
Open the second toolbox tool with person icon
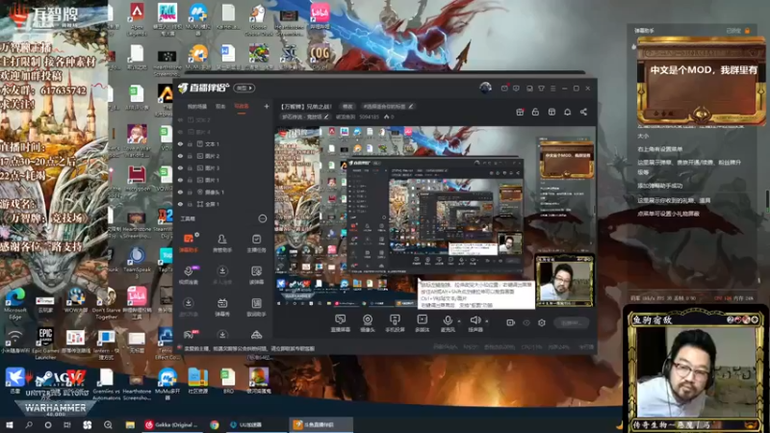pyautogui.click(x=222, y=242)
